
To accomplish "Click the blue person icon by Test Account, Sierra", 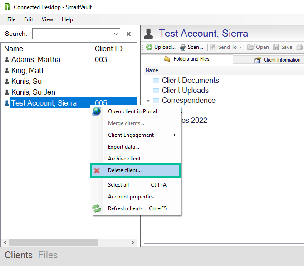I will click(7, 103).
